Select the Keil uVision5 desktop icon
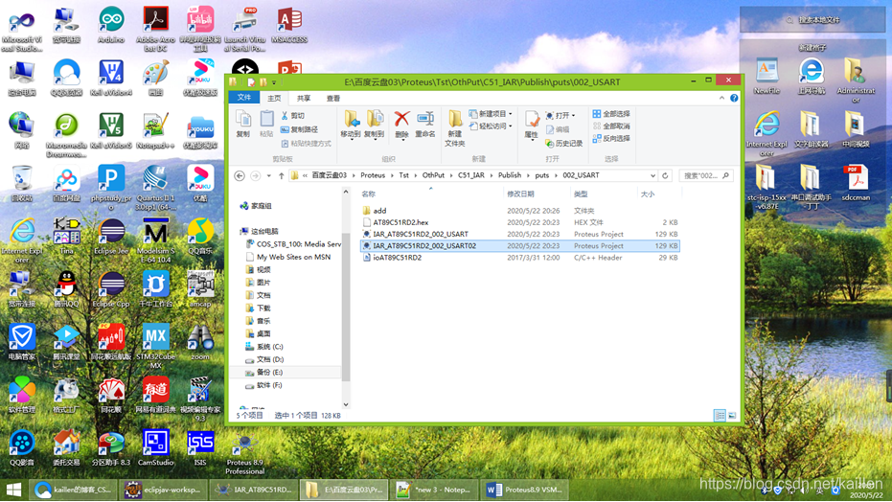 click(x=111, y=130)
